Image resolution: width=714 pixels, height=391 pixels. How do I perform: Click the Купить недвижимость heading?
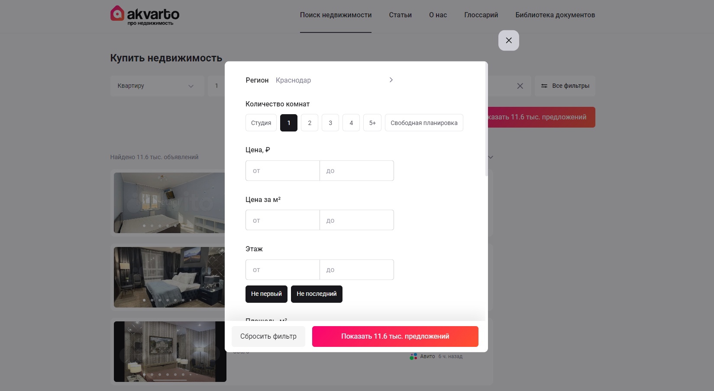tap(166, 58)
